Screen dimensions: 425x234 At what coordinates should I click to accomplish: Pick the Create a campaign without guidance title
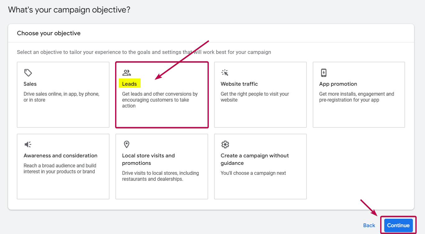click(x=255, y=159)
